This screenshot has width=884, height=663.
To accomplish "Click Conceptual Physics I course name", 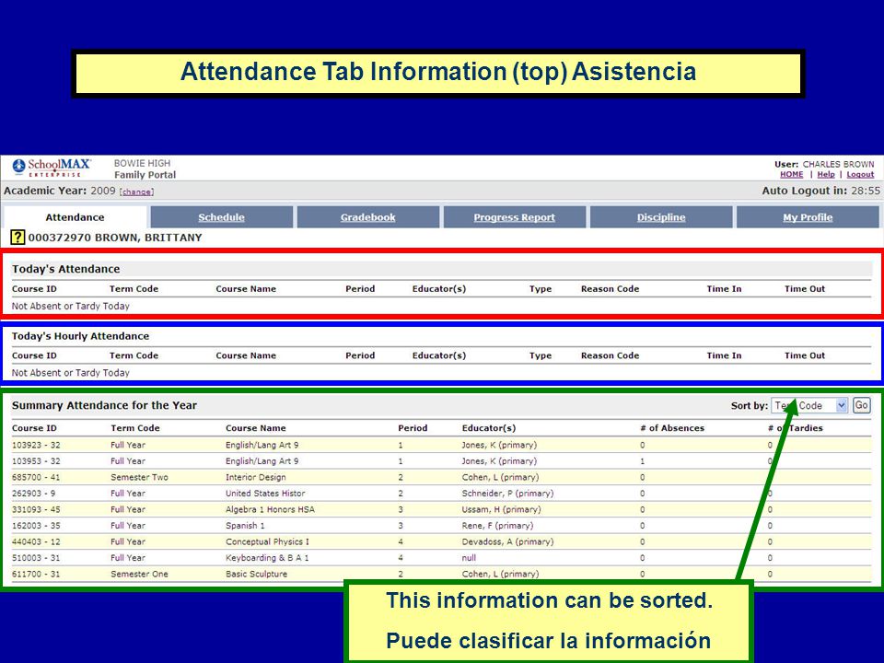I will [x=267, y=541].
